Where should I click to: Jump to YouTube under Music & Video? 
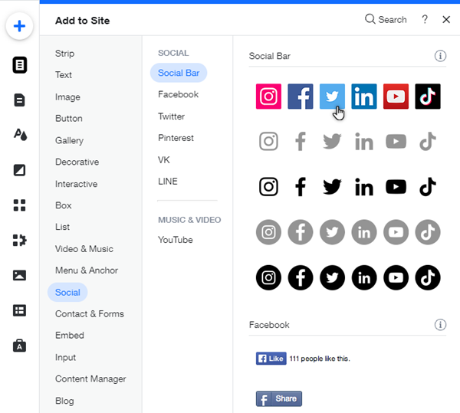(x=175, y=240)
